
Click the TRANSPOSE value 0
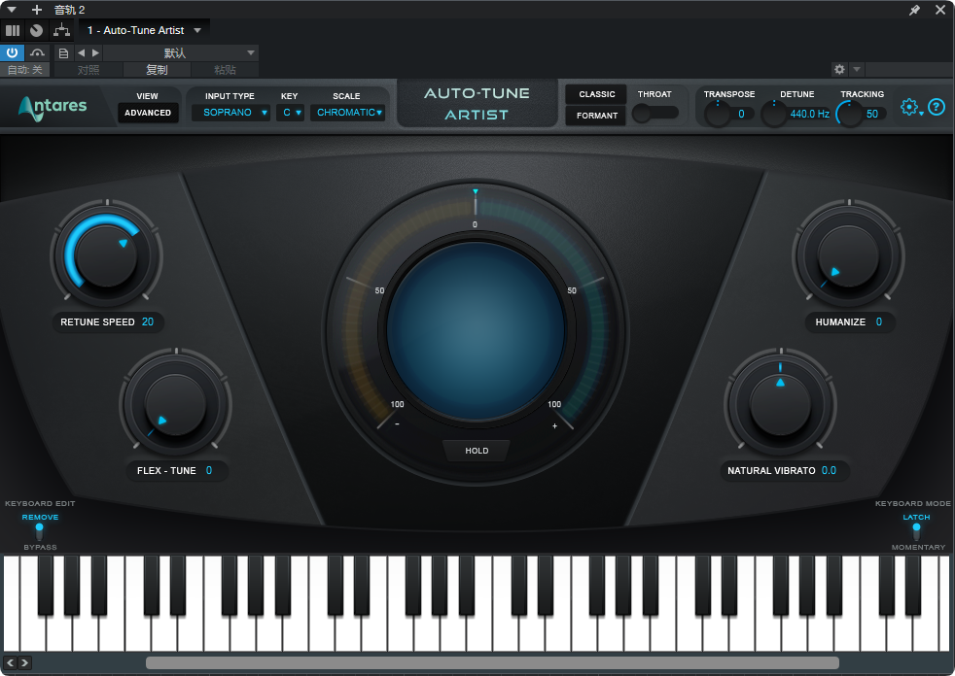[x=741, y=114]
